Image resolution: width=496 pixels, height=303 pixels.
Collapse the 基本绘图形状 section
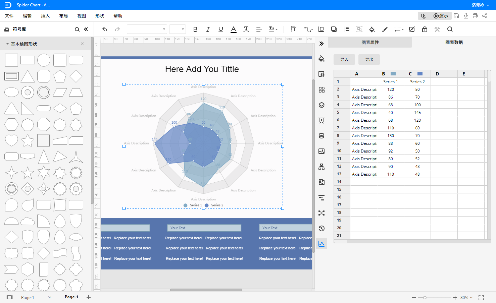(7, 44)
